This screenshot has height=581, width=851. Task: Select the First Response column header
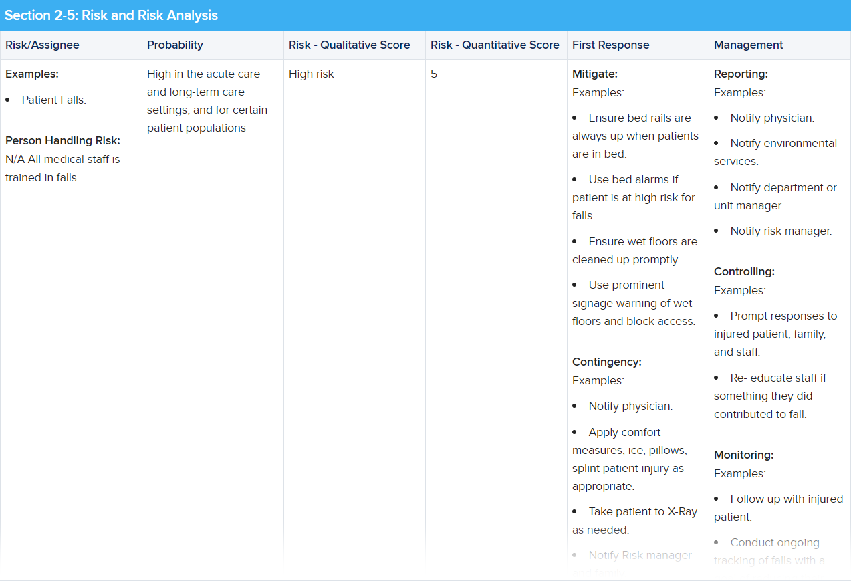[611, 45]
